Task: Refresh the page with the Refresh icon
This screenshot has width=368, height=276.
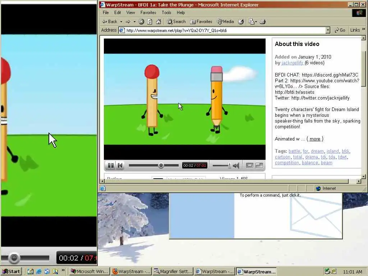Action: tap(150, 22)
